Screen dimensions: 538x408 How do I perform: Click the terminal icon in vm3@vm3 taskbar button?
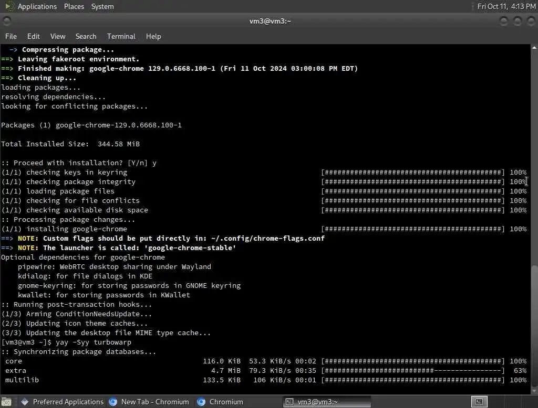click(289, 402)
